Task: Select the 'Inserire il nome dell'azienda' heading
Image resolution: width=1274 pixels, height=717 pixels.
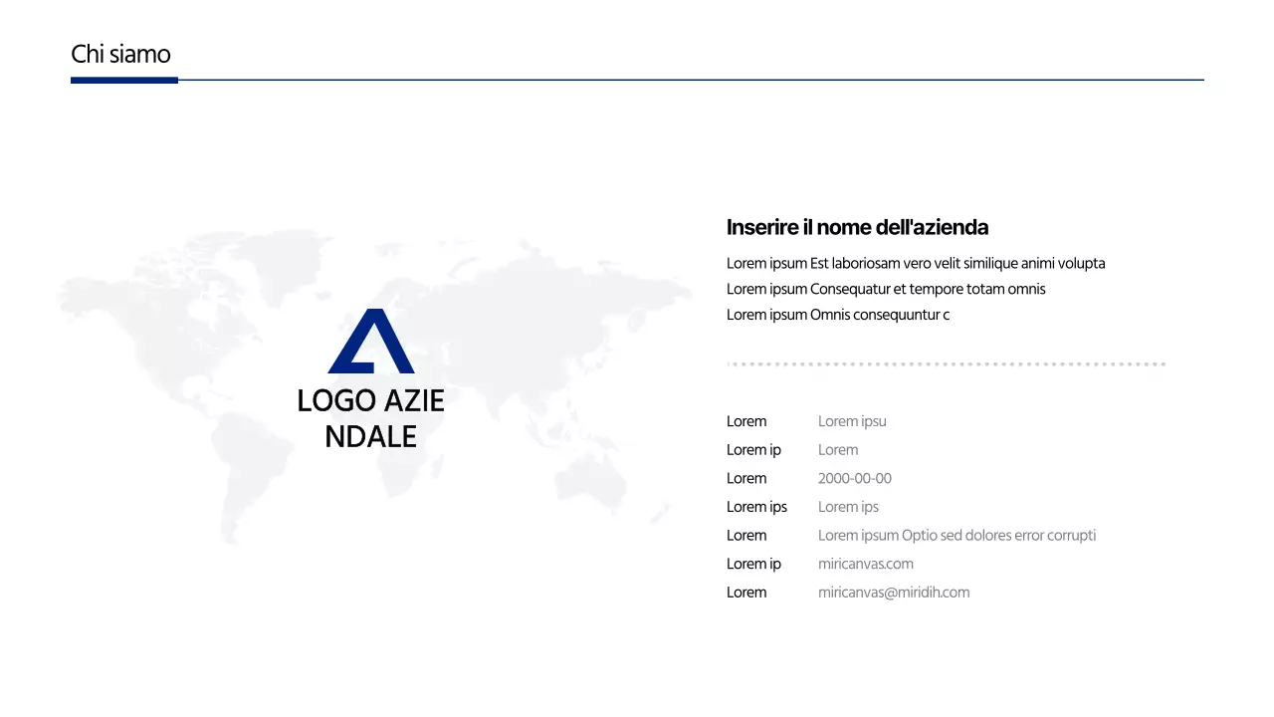Action: pos(857,227)
